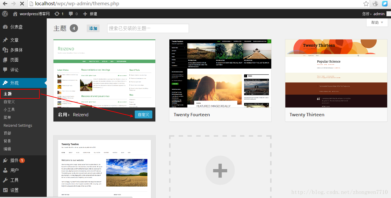Click the 评论 comment icon in sidebar
The width and height of the screenshot is (391, 198).
5,70
